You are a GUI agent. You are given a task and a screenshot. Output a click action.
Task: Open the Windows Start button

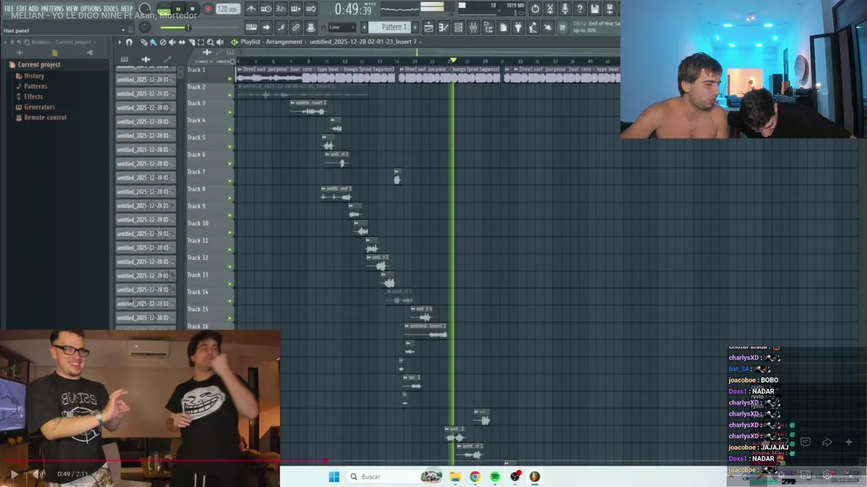click(x=334, y=477)
